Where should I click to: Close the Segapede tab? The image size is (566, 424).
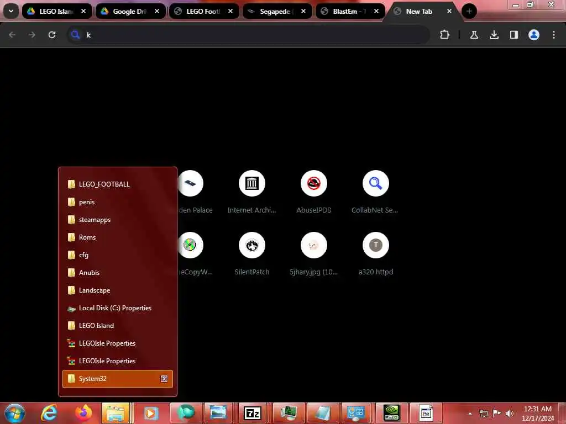(303, 11)
